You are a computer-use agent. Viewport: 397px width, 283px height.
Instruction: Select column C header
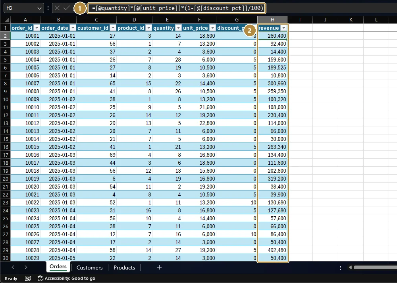pos(96,20)
